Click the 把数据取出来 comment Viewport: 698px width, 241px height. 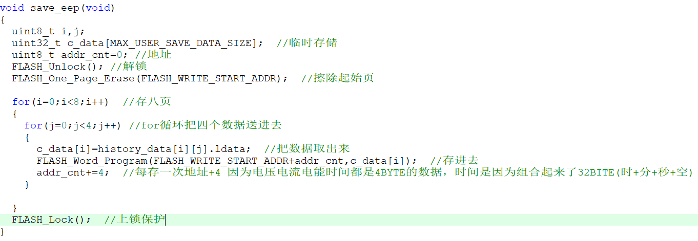tap(313, 149)
